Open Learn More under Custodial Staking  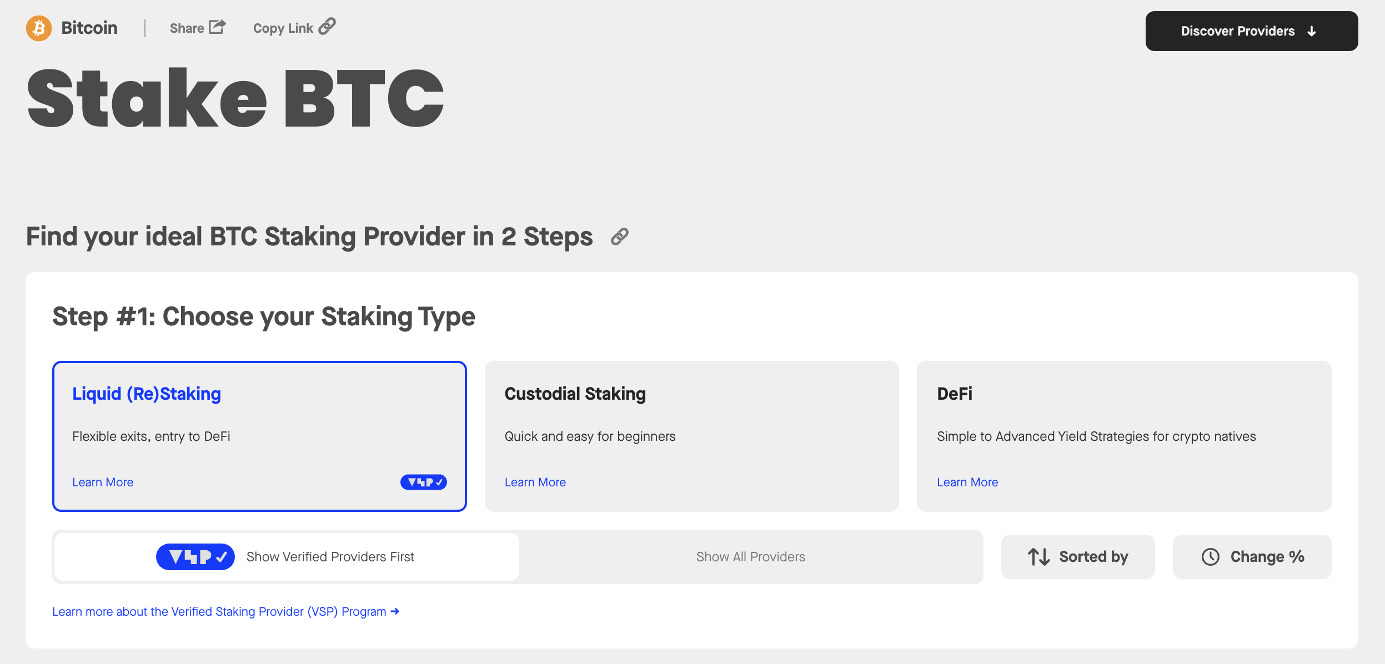click(535, 482)
